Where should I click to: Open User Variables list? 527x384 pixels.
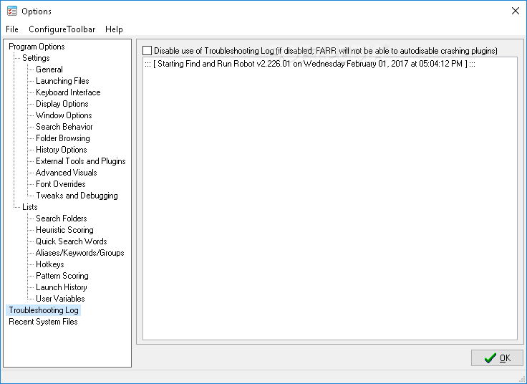coord(60,299)
